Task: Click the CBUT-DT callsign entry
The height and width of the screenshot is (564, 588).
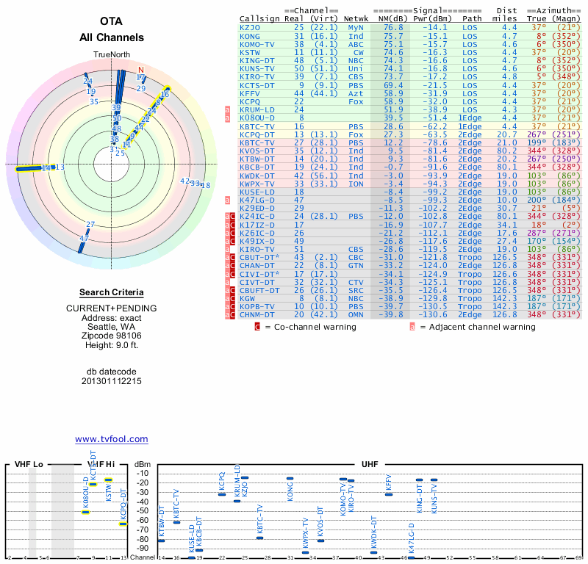Action: [x=259, y=258]
